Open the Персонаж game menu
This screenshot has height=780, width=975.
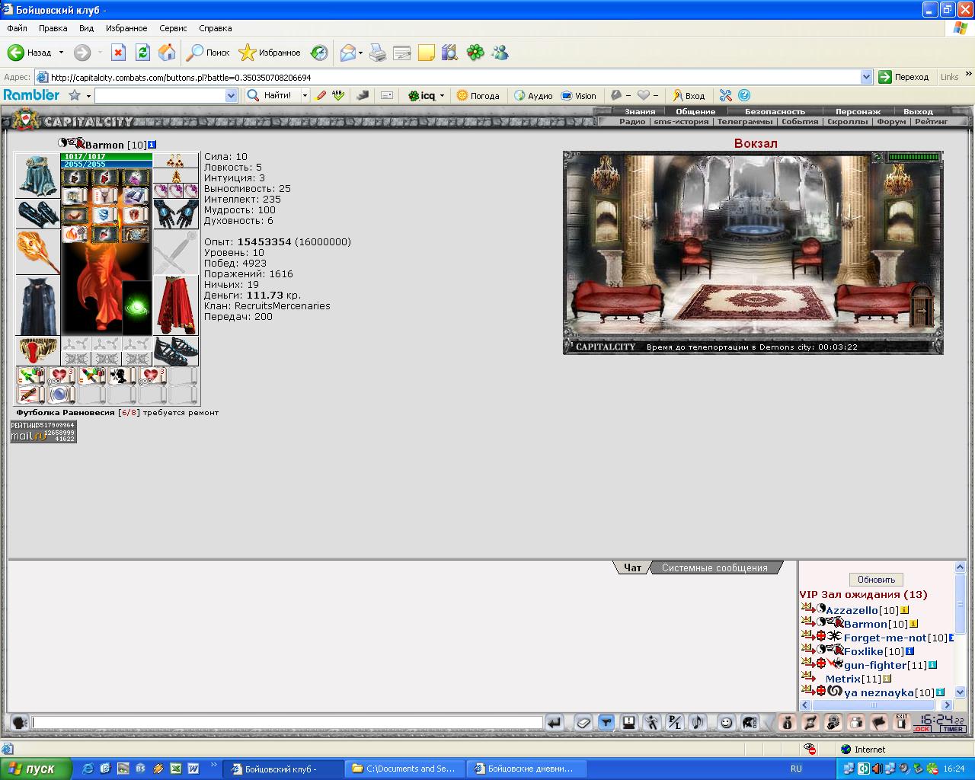858,111
